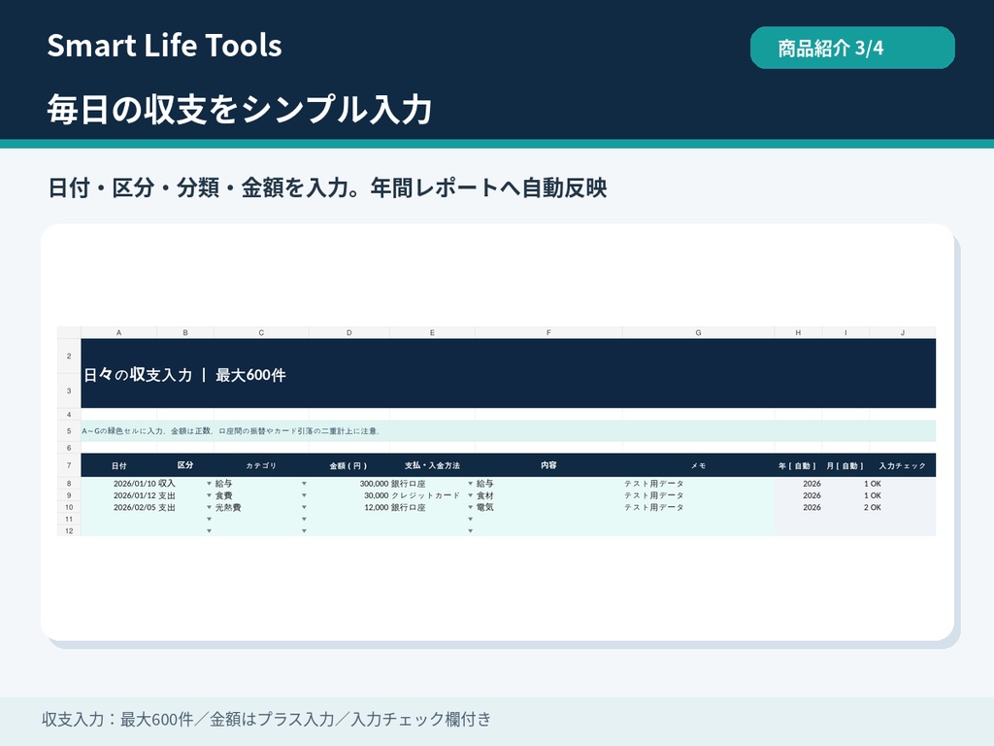Viewport: 994px width, 746px height.
Task: Select the date cell 2026/02/05
Action: pos(119,507)
